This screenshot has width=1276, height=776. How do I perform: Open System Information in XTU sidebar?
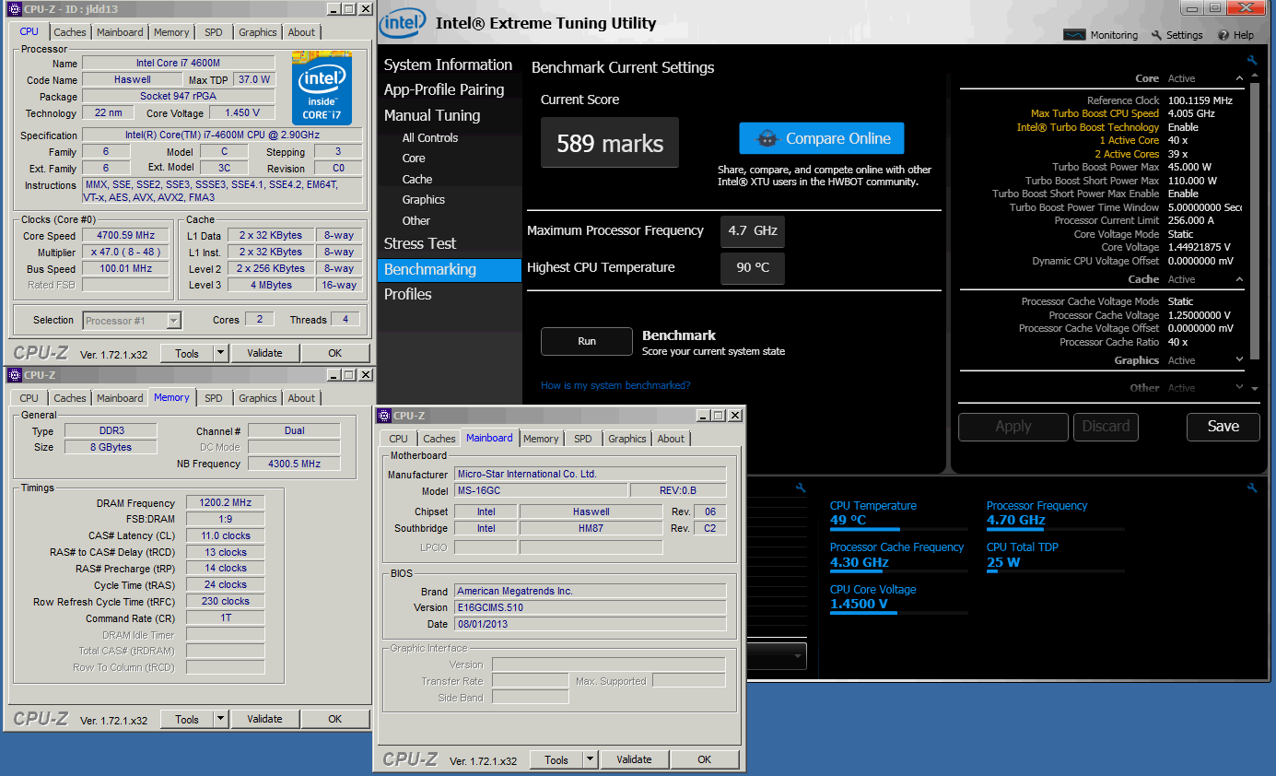[448, 65]
